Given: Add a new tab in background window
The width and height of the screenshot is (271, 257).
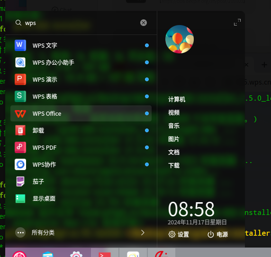Looking at the screenshot, I should (264, 65).
